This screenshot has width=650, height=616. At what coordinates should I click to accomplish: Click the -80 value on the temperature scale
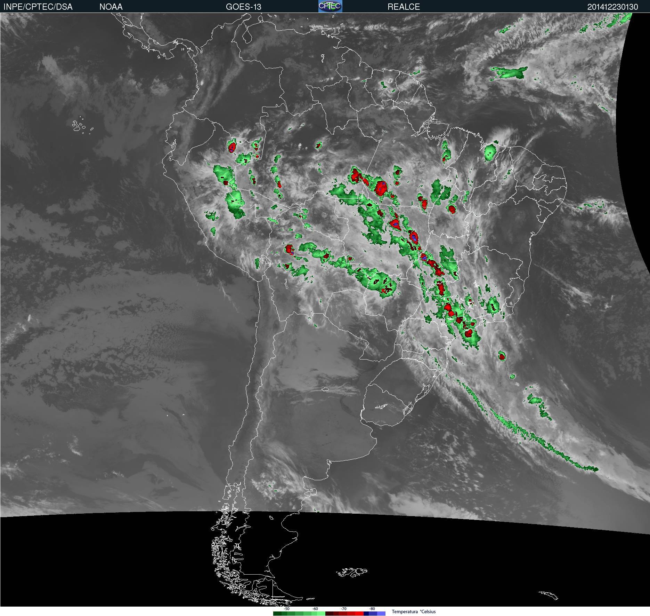click(x=372, y=609)
